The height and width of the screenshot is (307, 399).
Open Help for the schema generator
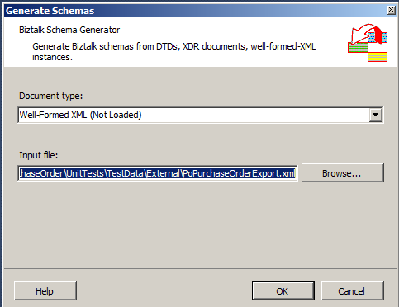tap(45, 290)
